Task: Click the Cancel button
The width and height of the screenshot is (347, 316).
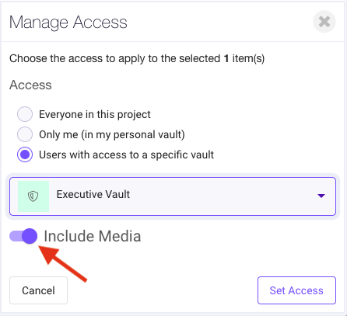Action: 38,290
